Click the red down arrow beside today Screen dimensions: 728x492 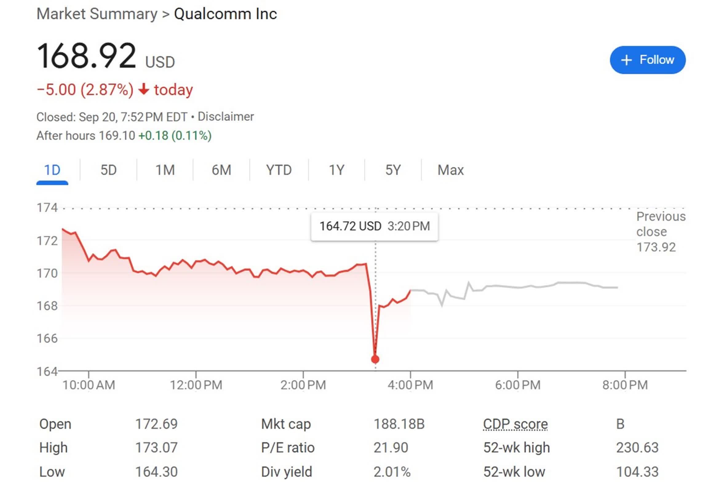pos(144,89)
